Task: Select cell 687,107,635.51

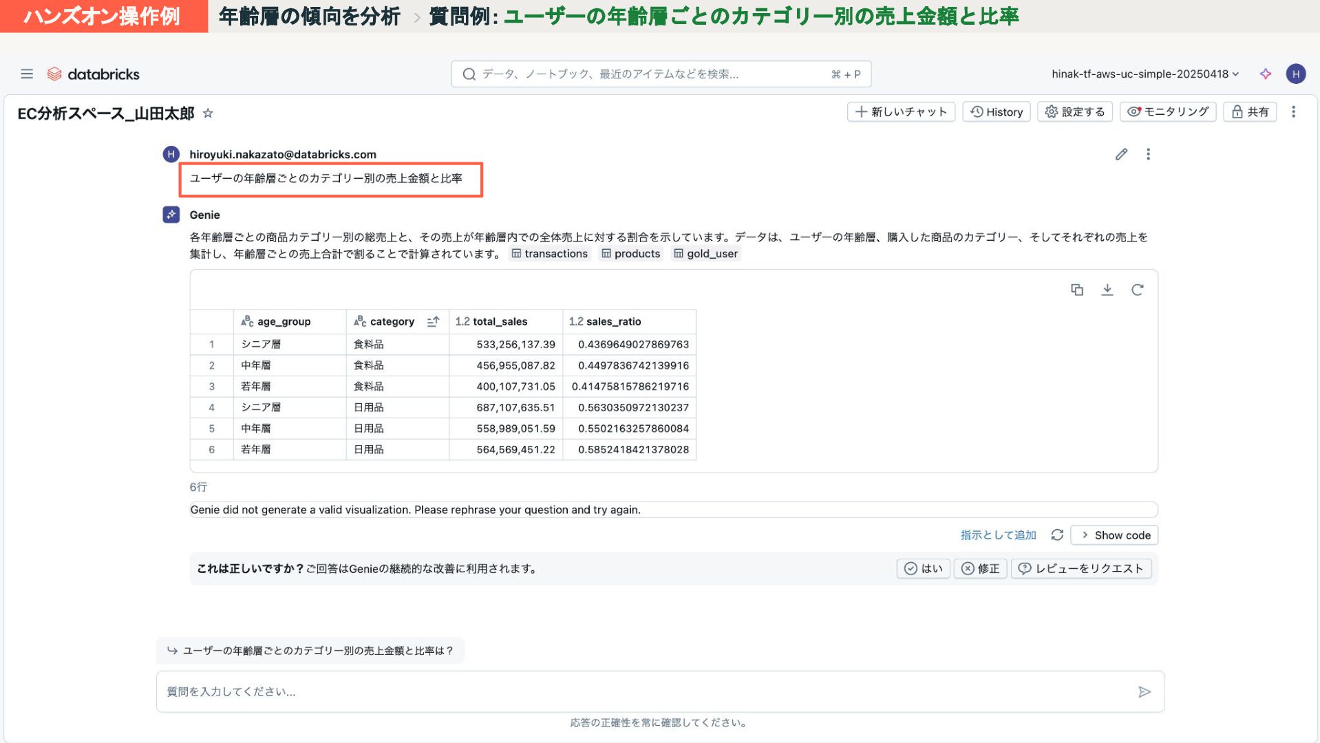Action: point(506,407)
